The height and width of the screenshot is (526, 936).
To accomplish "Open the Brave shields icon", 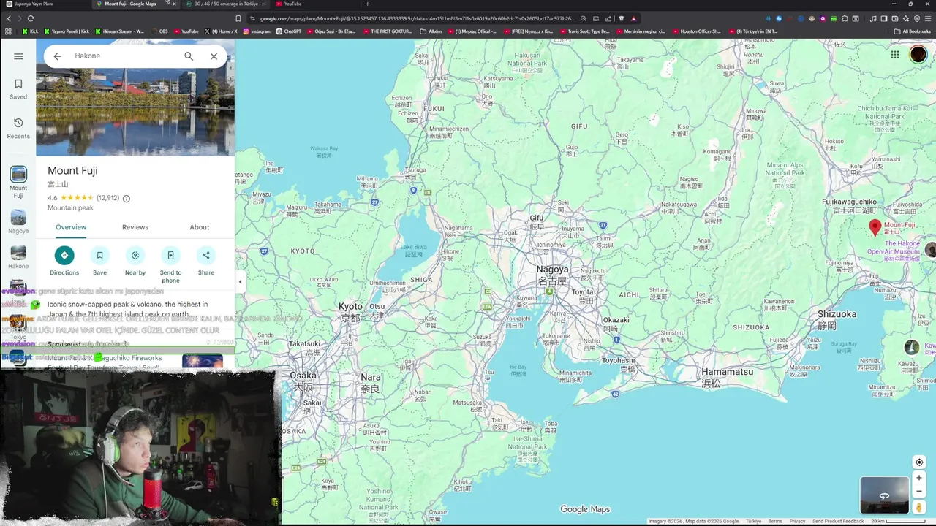I will (622, 18).
